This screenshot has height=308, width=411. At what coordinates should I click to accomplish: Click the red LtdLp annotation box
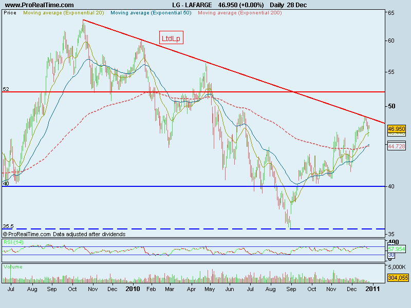point(171,37)
